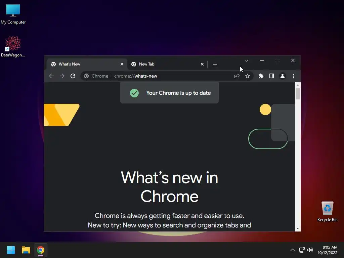Expand the tab search chevron

(247, 60)
